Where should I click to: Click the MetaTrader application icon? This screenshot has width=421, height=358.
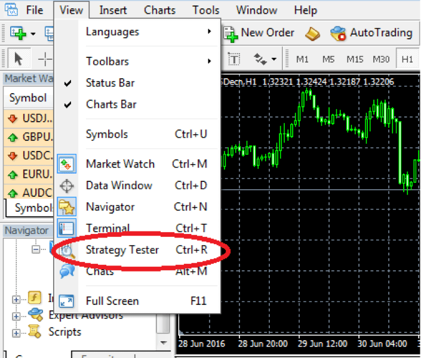tap(11, 10)
